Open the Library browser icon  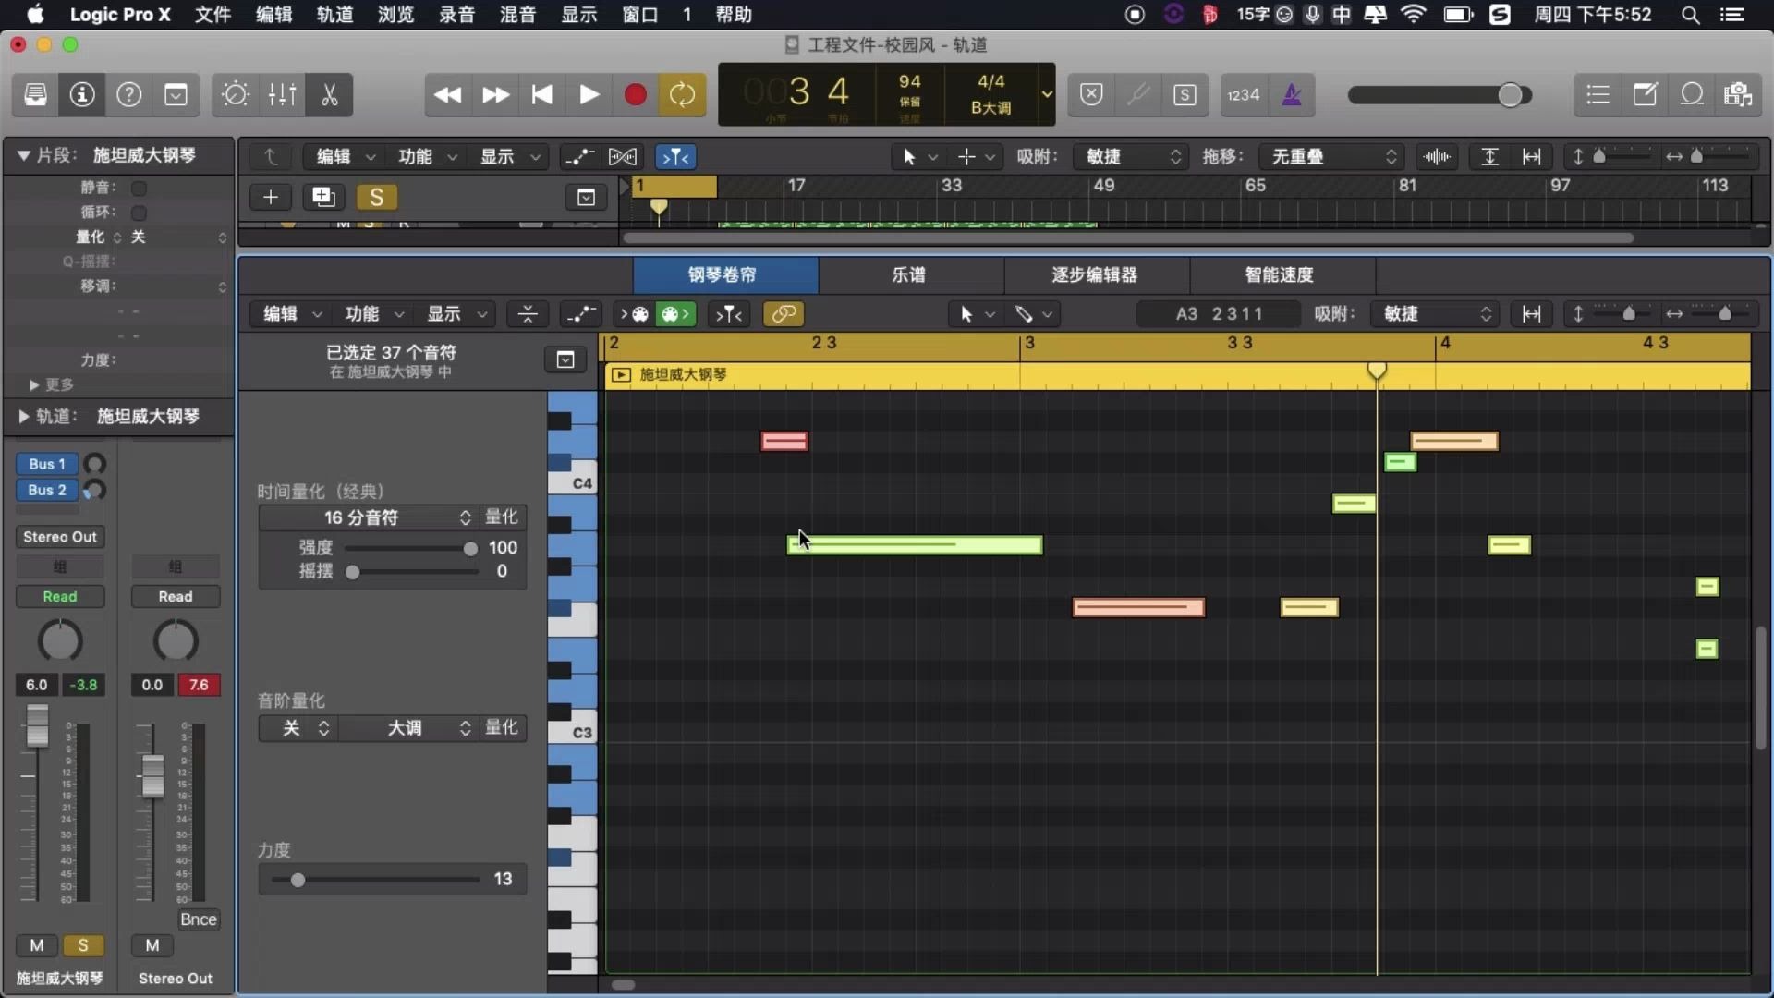pos(34,94)
